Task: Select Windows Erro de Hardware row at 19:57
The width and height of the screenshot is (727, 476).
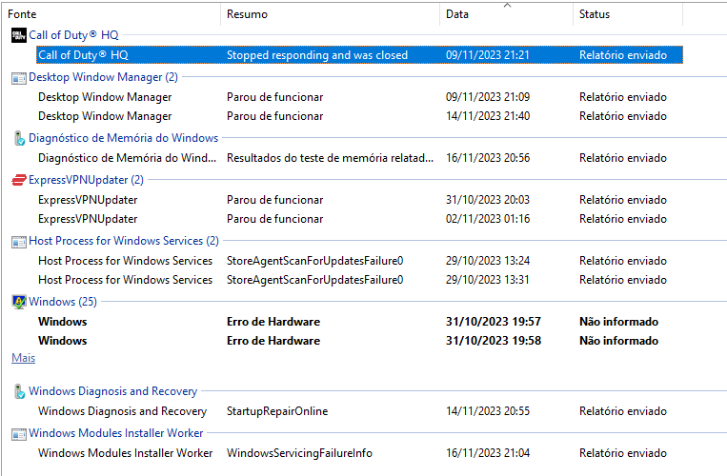Action: (359, 322)
